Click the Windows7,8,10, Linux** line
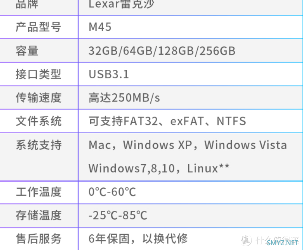303x250 pixels. [159, 168]
